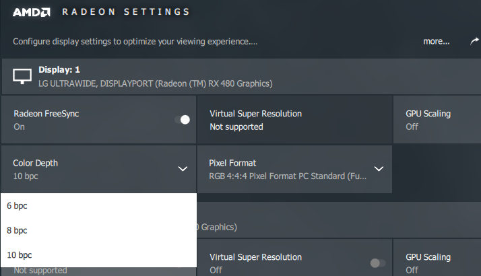Screen dimensions: 481x276
Task: Click the Radeon FreeSync label tile
Action: tap(98, 120)
